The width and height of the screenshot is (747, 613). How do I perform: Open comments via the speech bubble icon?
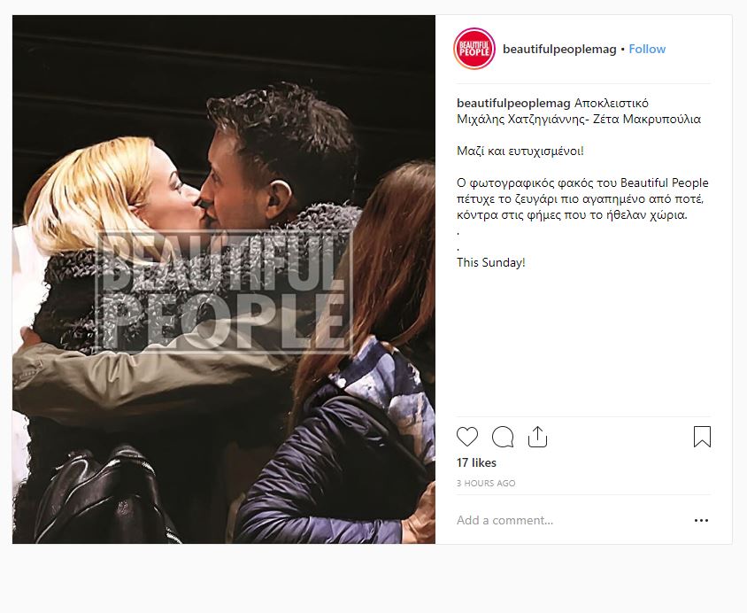[503, 437]
